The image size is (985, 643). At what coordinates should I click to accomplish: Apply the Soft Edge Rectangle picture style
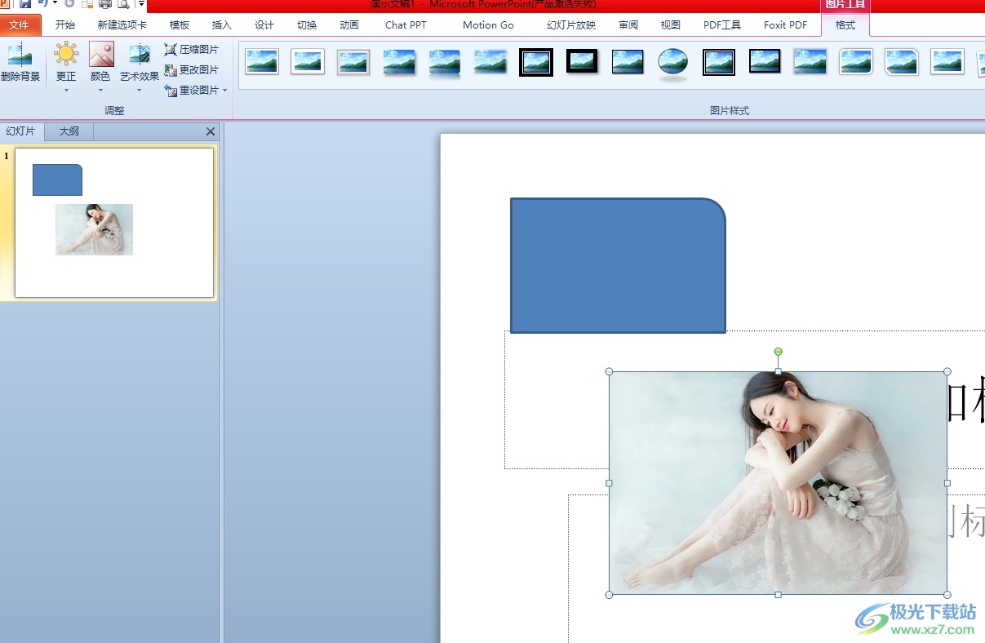click(x=490, y=61)
